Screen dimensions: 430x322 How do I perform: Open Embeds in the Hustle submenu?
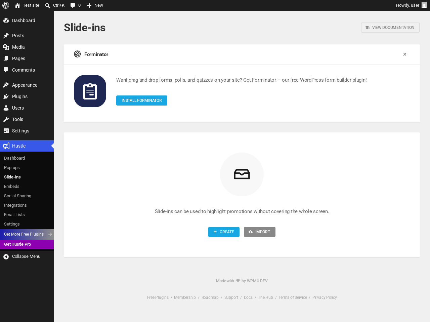(12, 187)
